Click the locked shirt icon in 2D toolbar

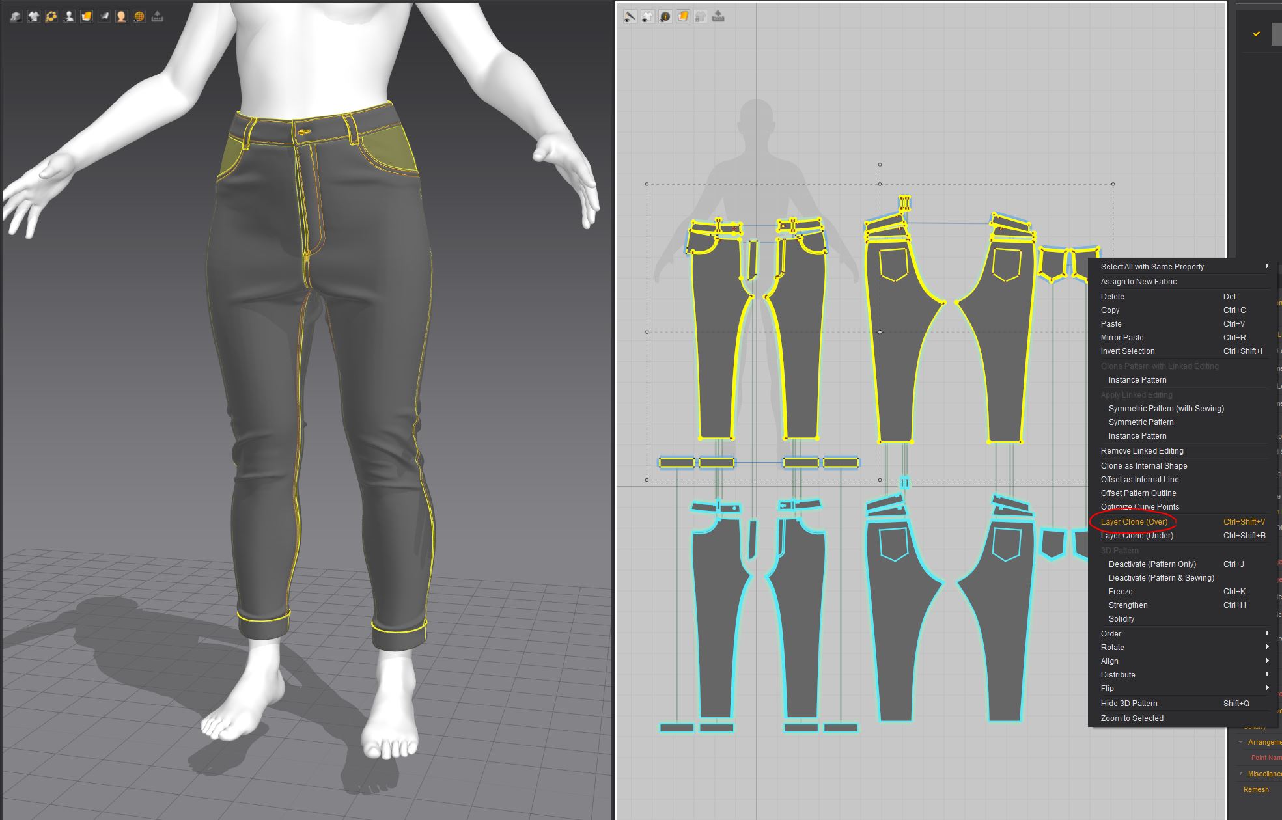(700, 16)
